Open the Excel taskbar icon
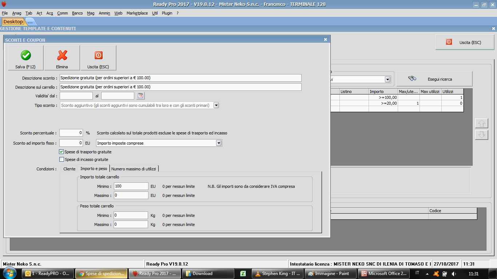Image resolution: width=497 pixels, height=279 pixels. 242,274
